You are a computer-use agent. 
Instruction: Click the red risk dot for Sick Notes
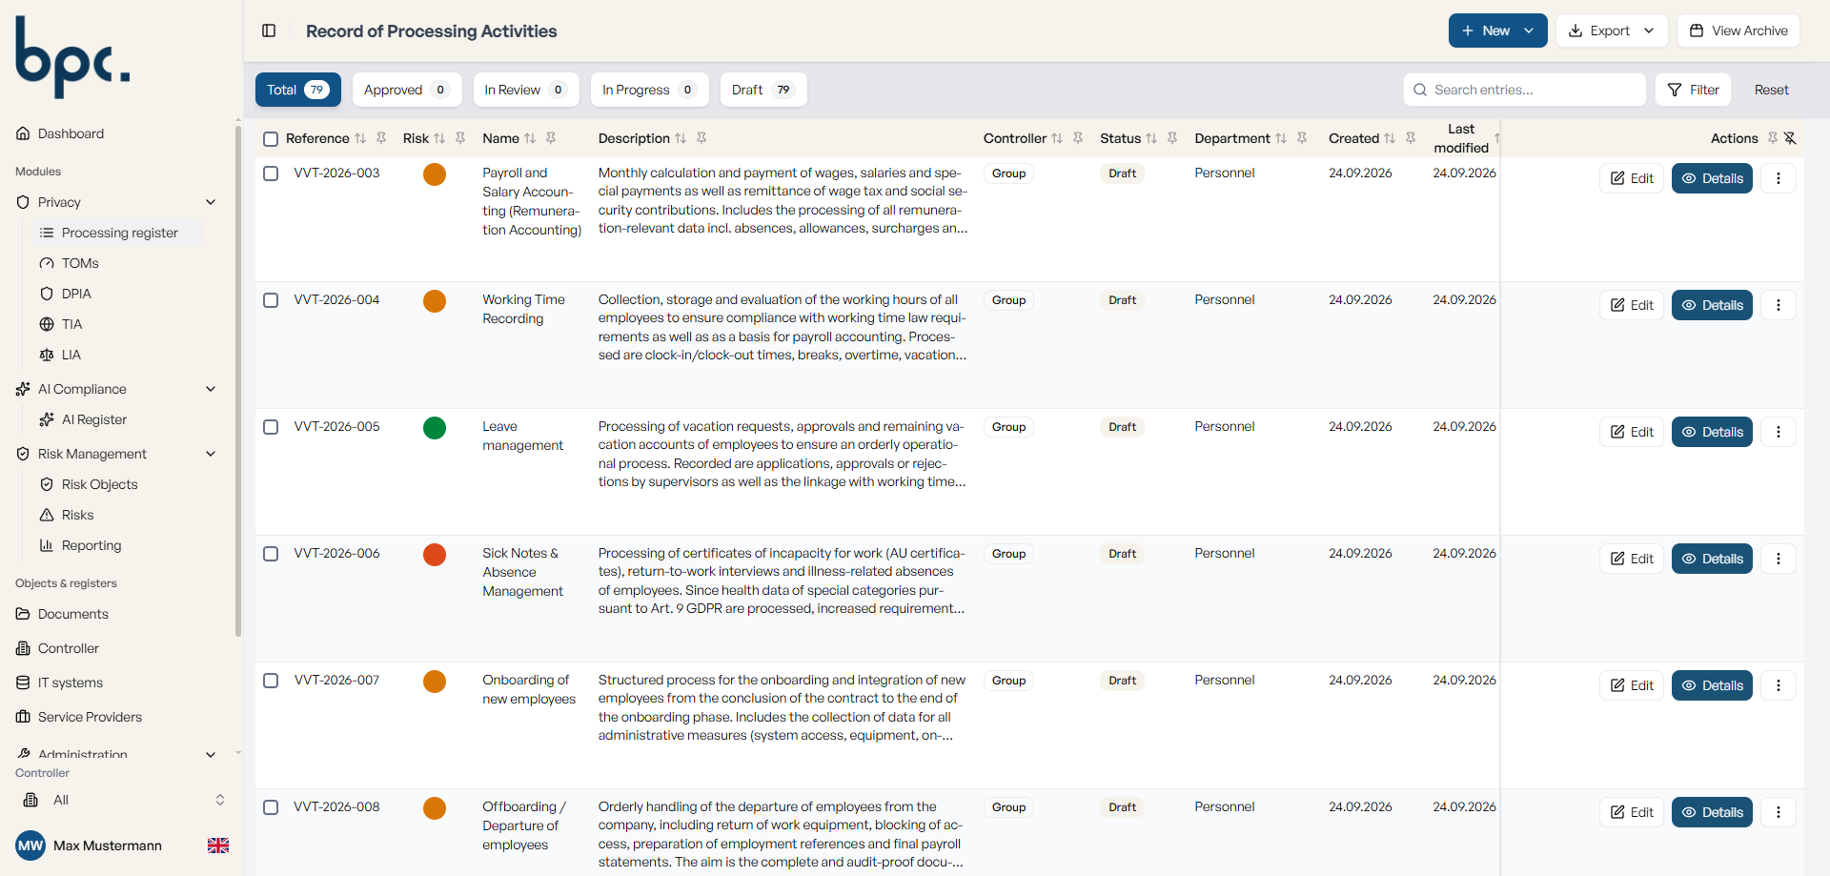[435, 555]
